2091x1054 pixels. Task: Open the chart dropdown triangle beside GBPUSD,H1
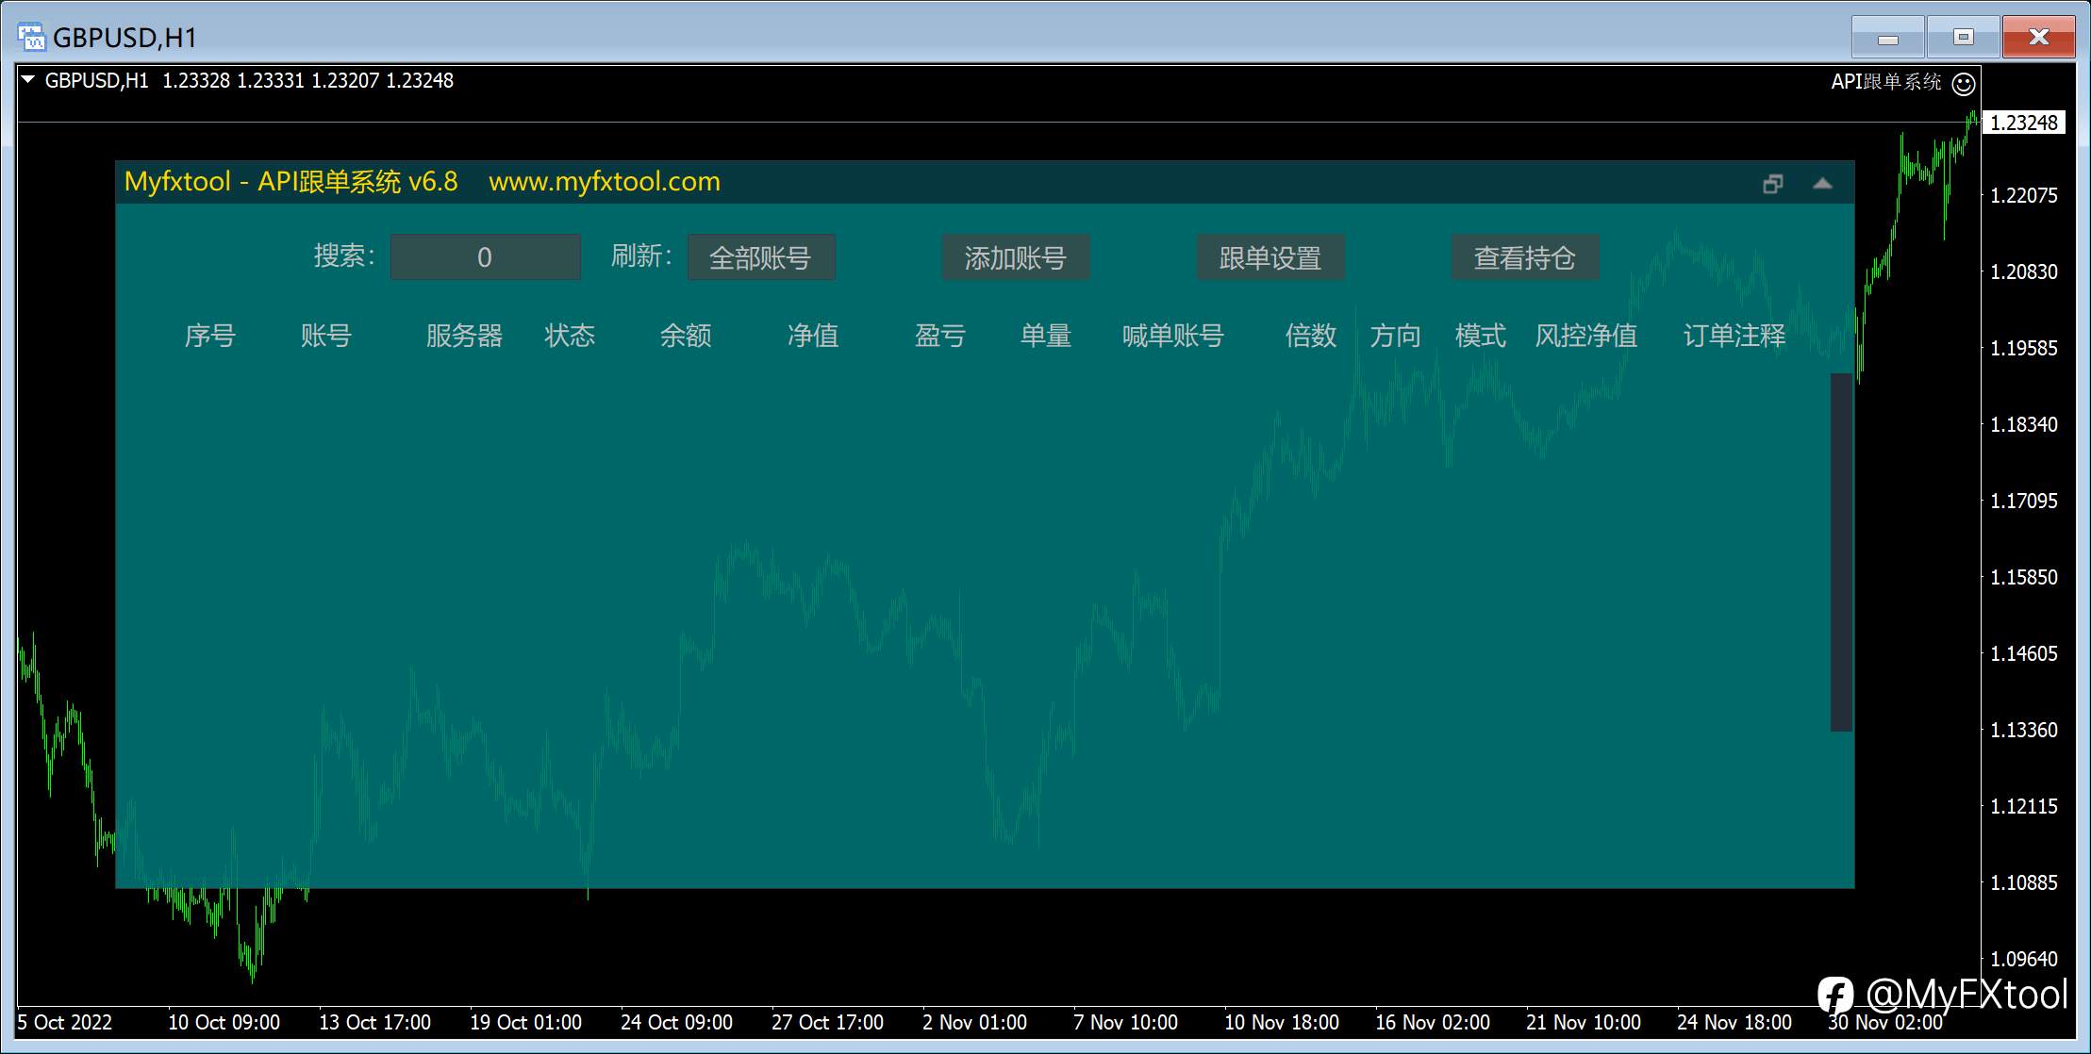pyautogui.click(x=28, y=80)
